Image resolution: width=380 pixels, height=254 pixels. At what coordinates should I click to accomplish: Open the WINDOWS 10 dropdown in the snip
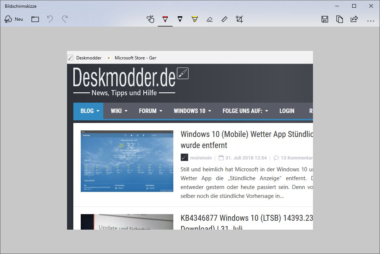pyautogui.click(x=193, y=111)
